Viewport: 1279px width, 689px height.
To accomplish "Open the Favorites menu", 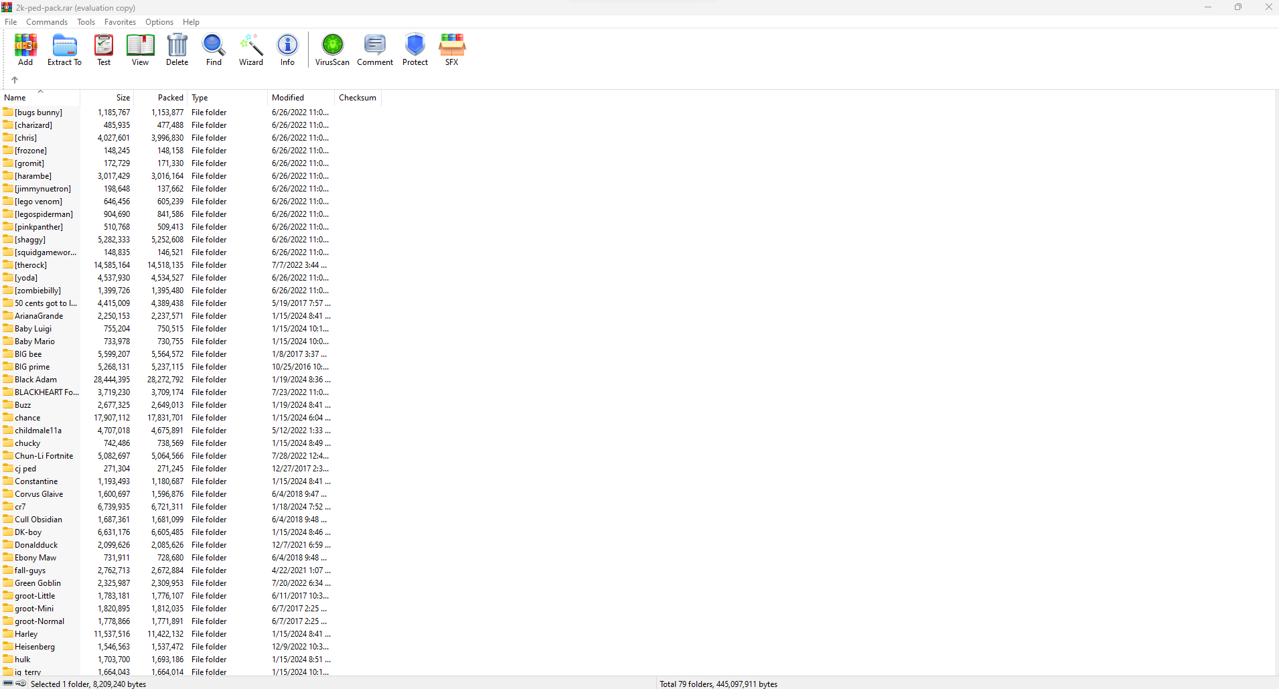I will 120,22.
